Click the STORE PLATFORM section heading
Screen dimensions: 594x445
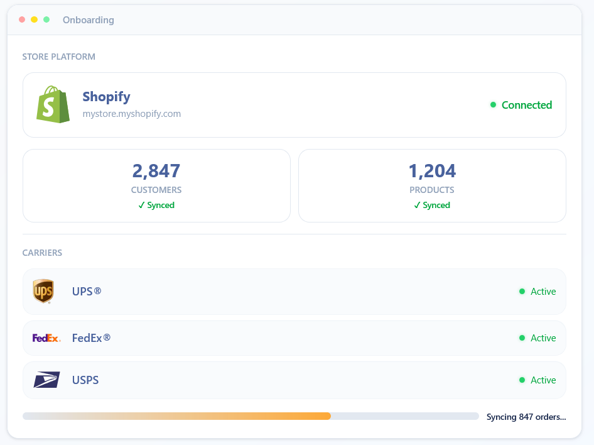click(x=59, y=57)
